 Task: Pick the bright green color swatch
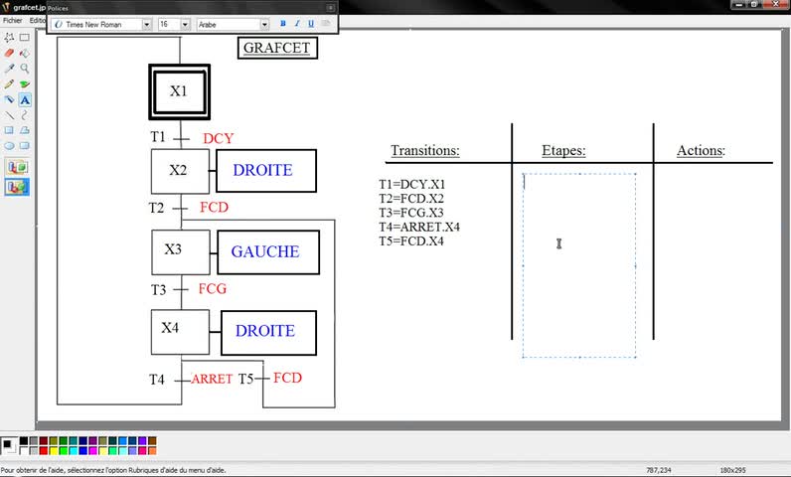[x=63, y=450]
